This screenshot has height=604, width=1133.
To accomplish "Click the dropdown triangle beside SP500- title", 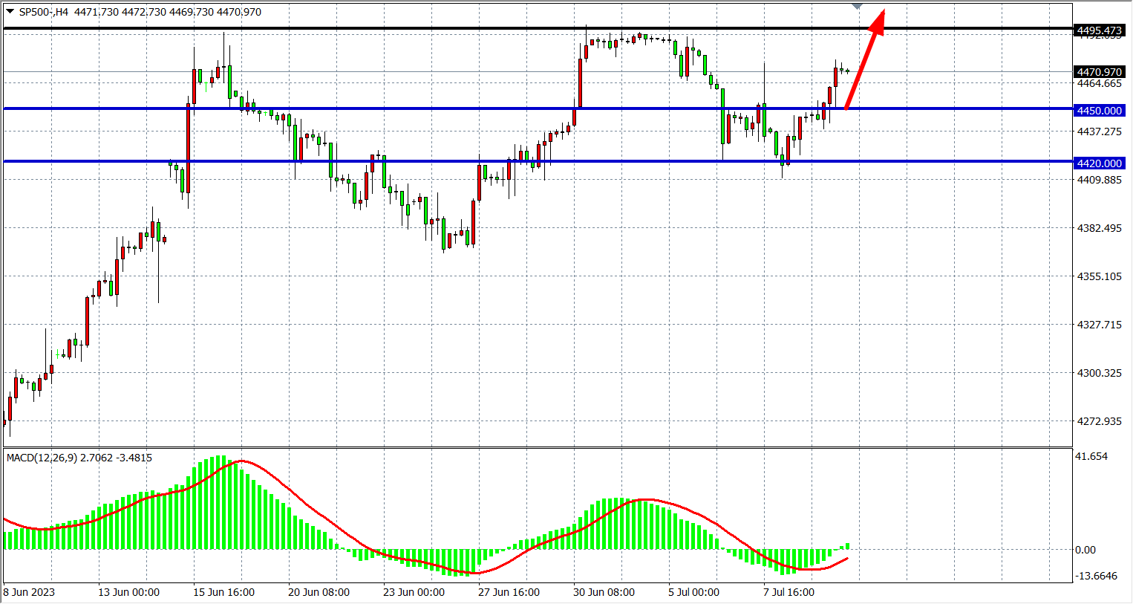I will coord(10,12).
